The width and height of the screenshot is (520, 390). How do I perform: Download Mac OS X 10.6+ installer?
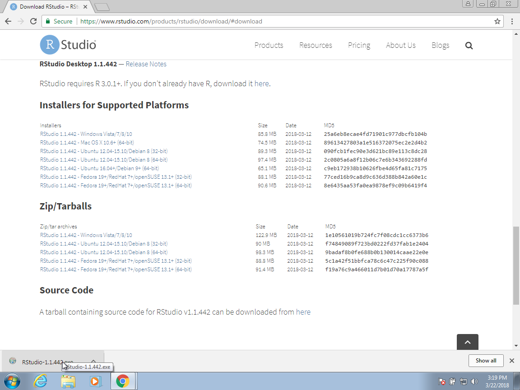tap(87, 143)
